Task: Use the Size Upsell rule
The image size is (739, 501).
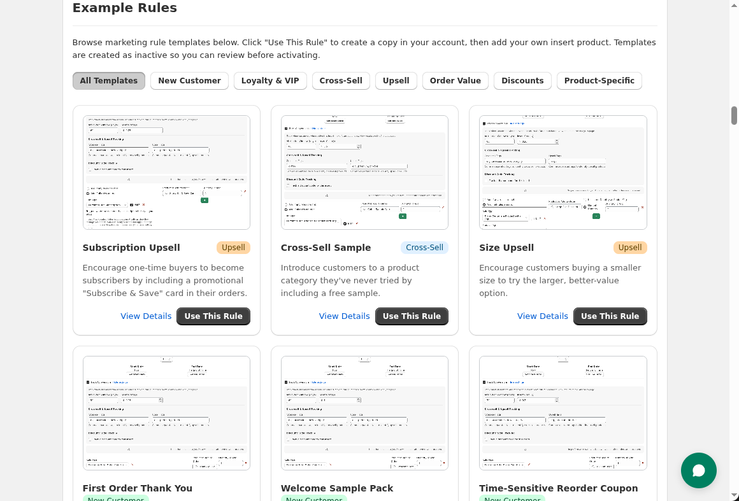Action: (610, 316)
